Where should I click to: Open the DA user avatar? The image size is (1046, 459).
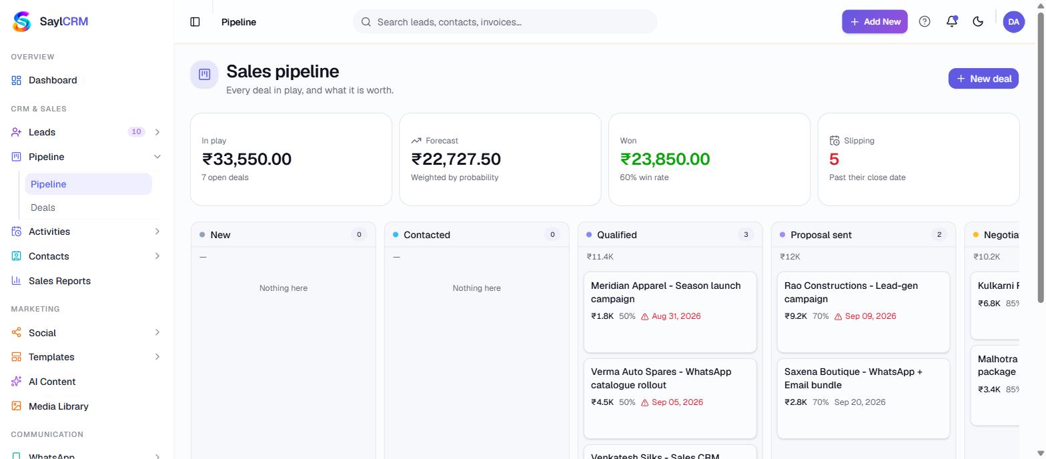1014,21
